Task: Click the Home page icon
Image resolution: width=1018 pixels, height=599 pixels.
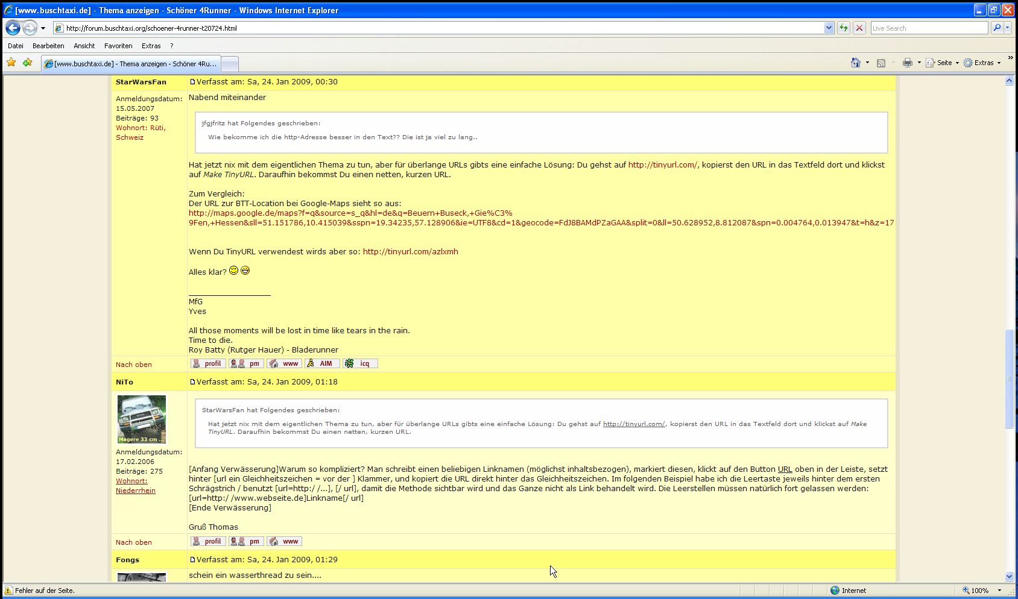Action: 855,63
